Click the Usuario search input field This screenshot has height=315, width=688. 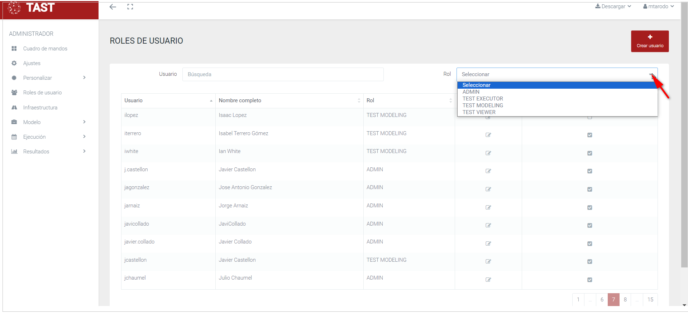coord(283,74)
